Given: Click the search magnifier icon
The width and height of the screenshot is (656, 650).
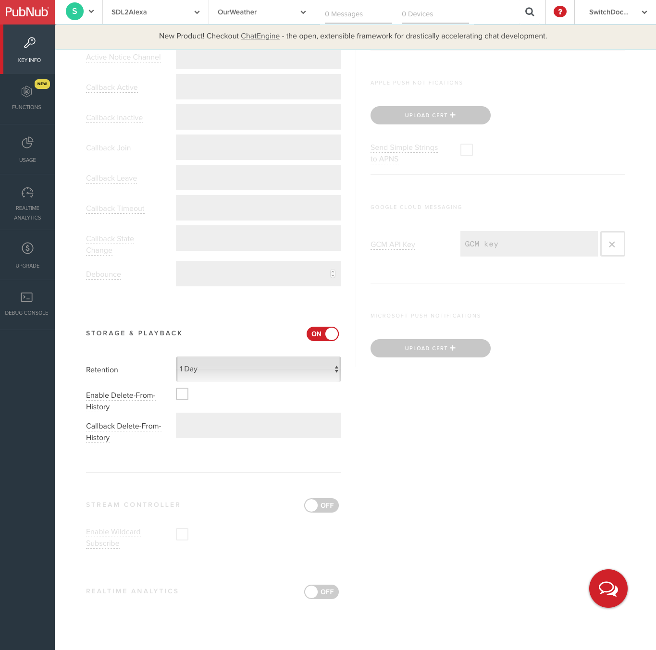Looking at the screenshot, I should 530,12.
